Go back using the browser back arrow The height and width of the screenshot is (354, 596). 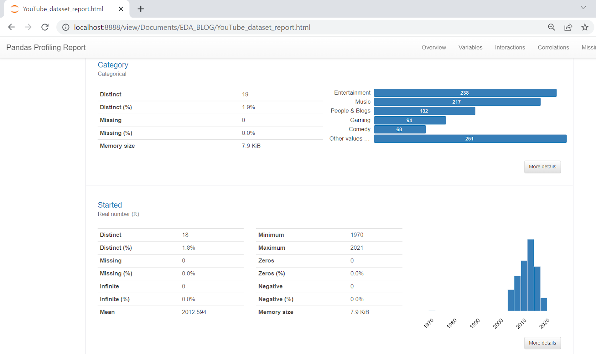12,27
